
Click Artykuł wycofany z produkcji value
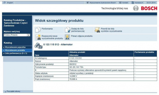[x=81, y=73]
